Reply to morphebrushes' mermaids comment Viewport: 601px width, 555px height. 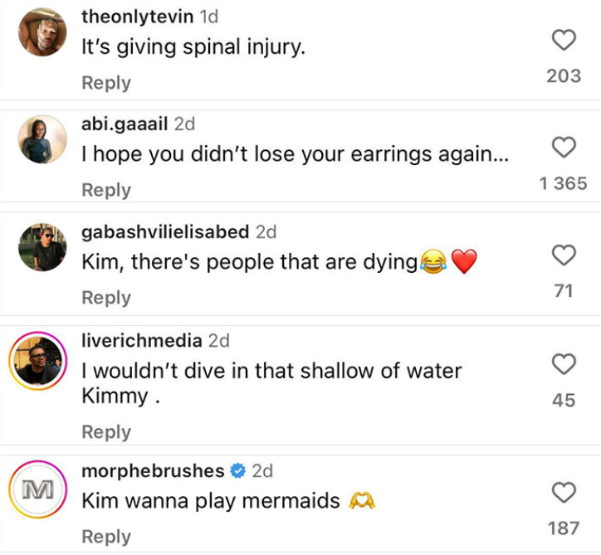click(x=106, y=537)
